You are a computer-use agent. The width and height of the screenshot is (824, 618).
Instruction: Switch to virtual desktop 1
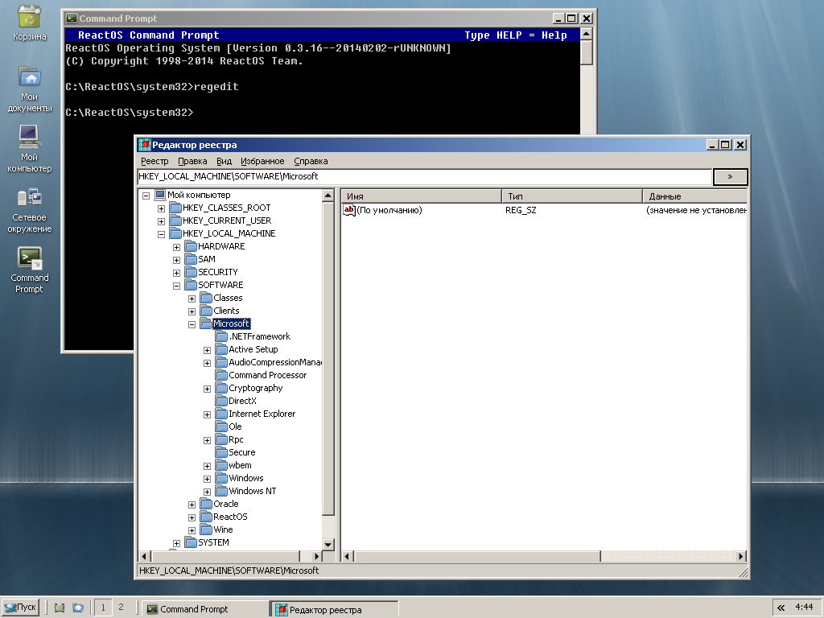[x=103, y=608]
